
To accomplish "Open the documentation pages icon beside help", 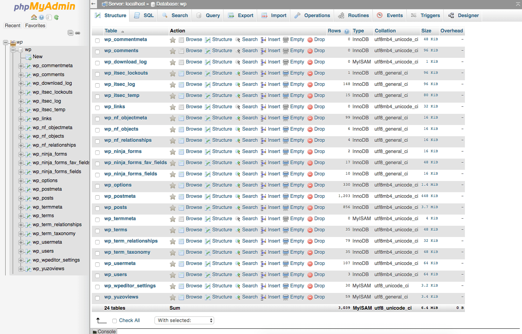I will click(49, 17).
